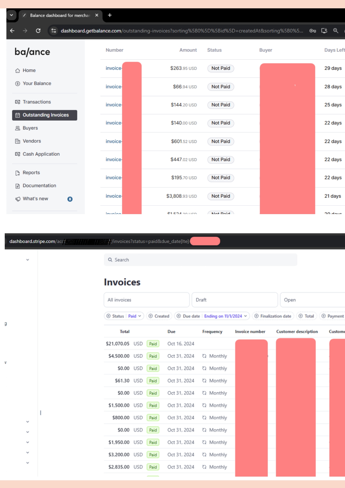Remove the Status Paid filter via x icon
This screenshot has width=345, height=488.
[108, 316]
